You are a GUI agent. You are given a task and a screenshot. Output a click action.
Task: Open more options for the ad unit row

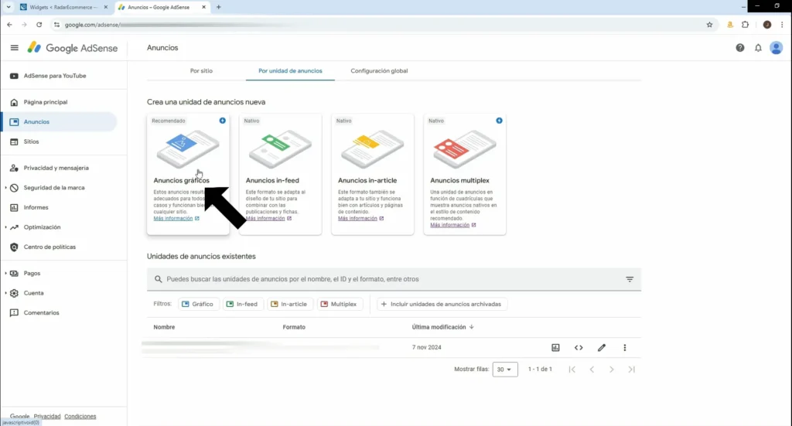click(625, 348)
